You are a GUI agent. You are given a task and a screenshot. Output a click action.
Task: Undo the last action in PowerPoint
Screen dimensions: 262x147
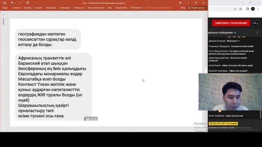11,3
